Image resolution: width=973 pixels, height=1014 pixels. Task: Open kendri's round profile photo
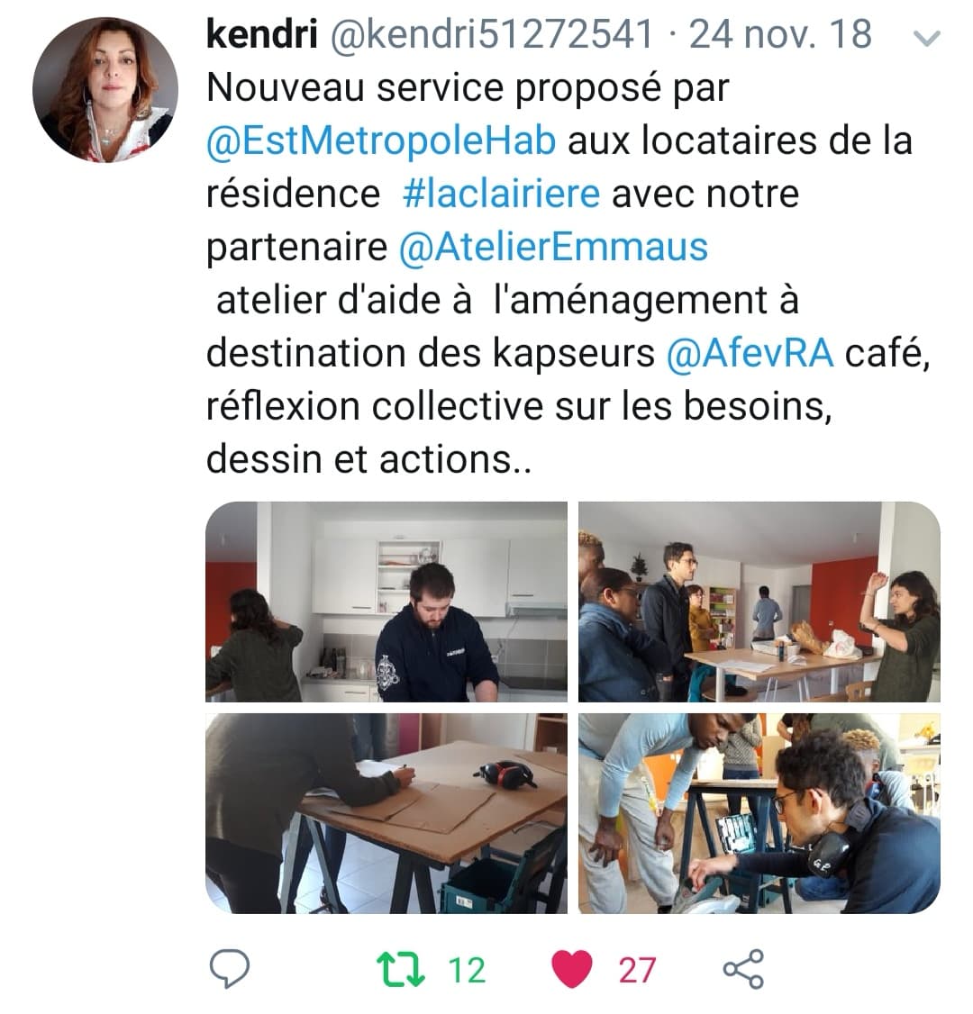pos(105,89)
